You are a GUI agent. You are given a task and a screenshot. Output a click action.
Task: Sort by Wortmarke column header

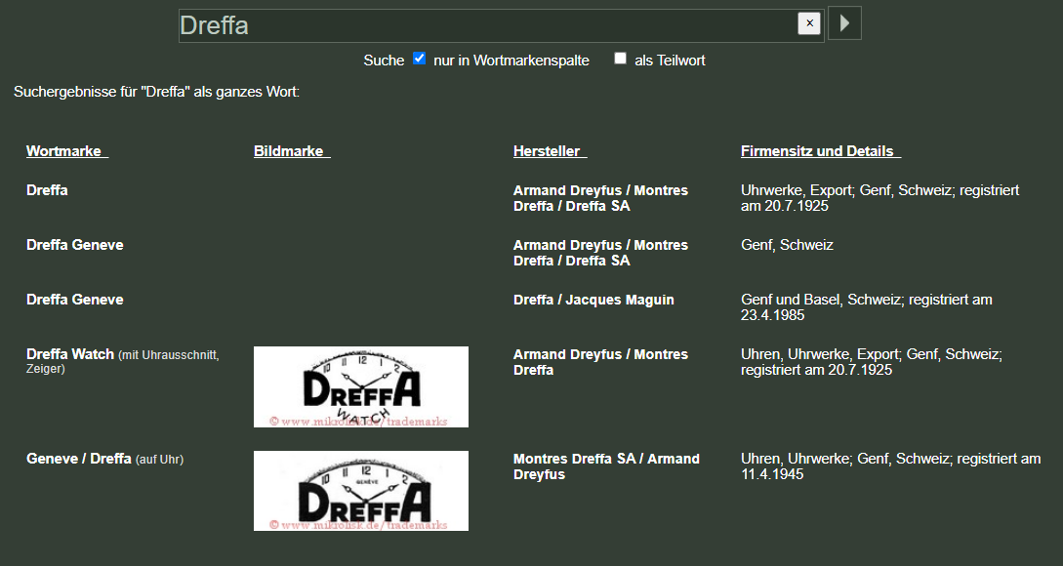(67, 151)
